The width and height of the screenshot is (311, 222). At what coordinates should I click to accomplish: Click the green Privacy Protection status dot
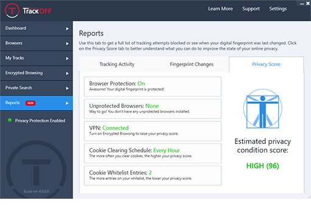[x=10, y=120]
